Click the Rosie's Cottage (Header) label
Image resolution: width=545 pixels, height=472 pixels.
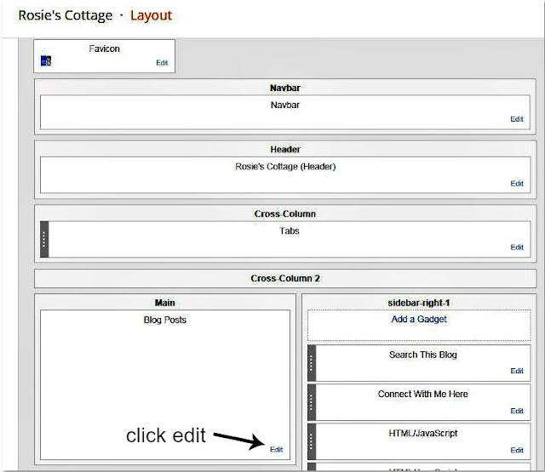pos(285,167)
